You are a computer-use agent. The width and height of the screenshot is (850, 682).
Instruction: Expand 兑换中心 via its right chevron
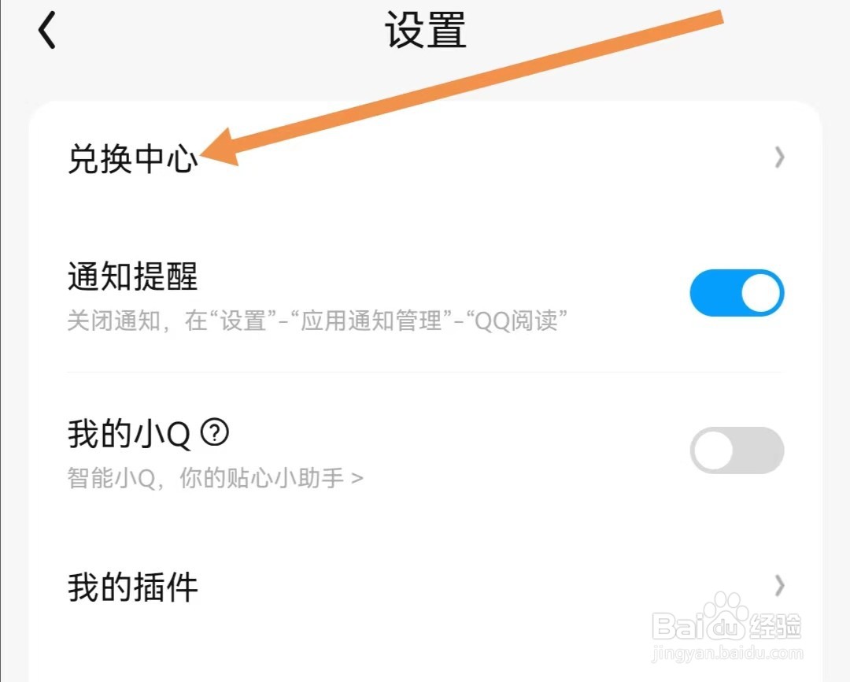coord(779,158)
